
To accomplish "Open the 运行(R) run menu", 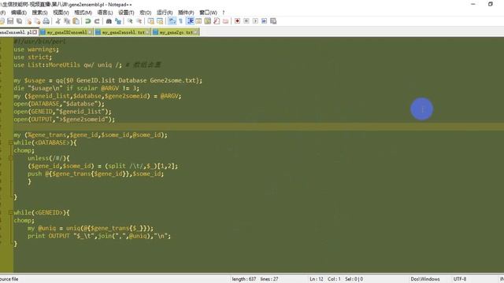I will coord(165,13).
